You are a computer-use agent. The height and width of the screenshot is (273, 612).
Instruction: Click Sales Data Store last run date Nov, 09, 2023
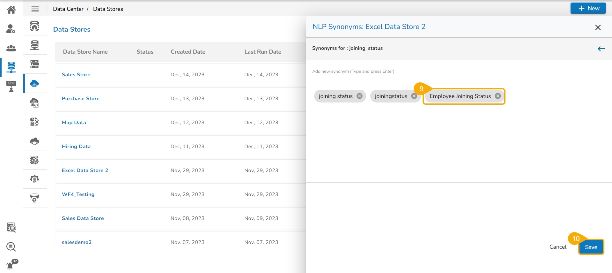click(261, 218)
